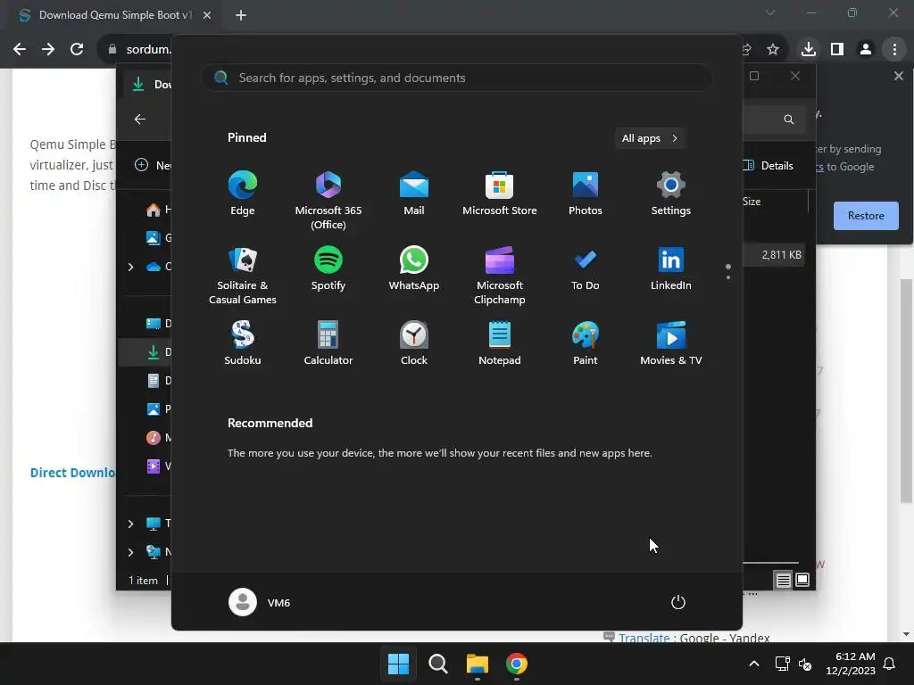This screenshot has height=685, width=914.
Task: Open the clock and date flyout
Action: click(x=851, y=664)
